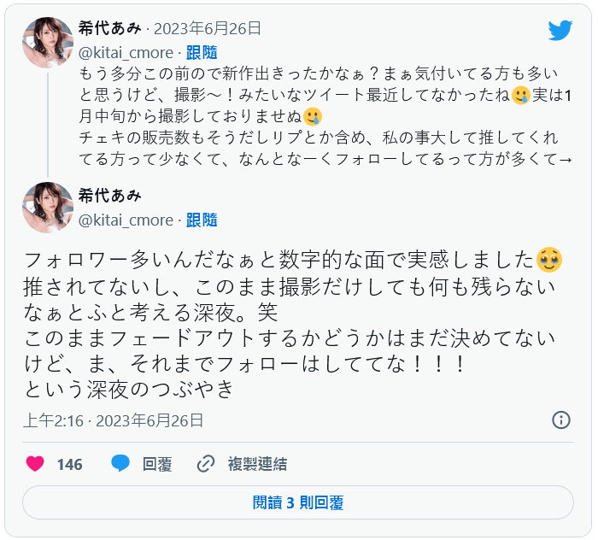Open the tweet info icon

(561, 420)
